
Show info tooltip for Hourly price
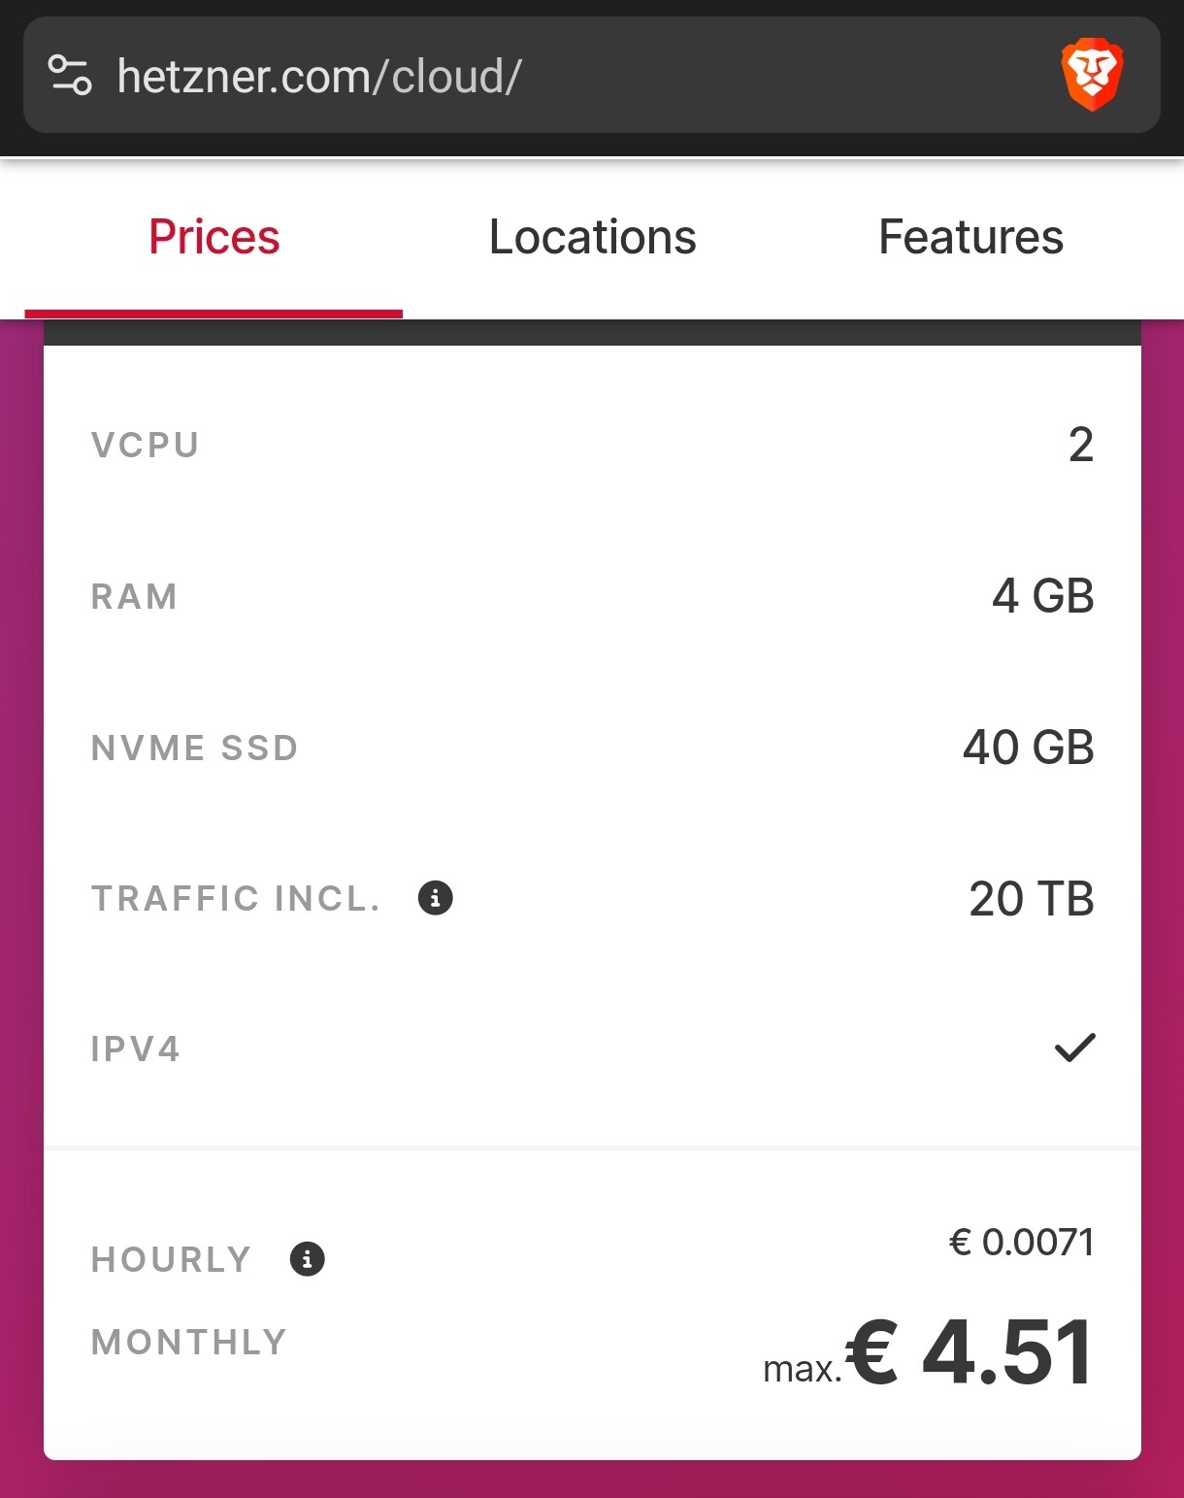point(307,1259)
